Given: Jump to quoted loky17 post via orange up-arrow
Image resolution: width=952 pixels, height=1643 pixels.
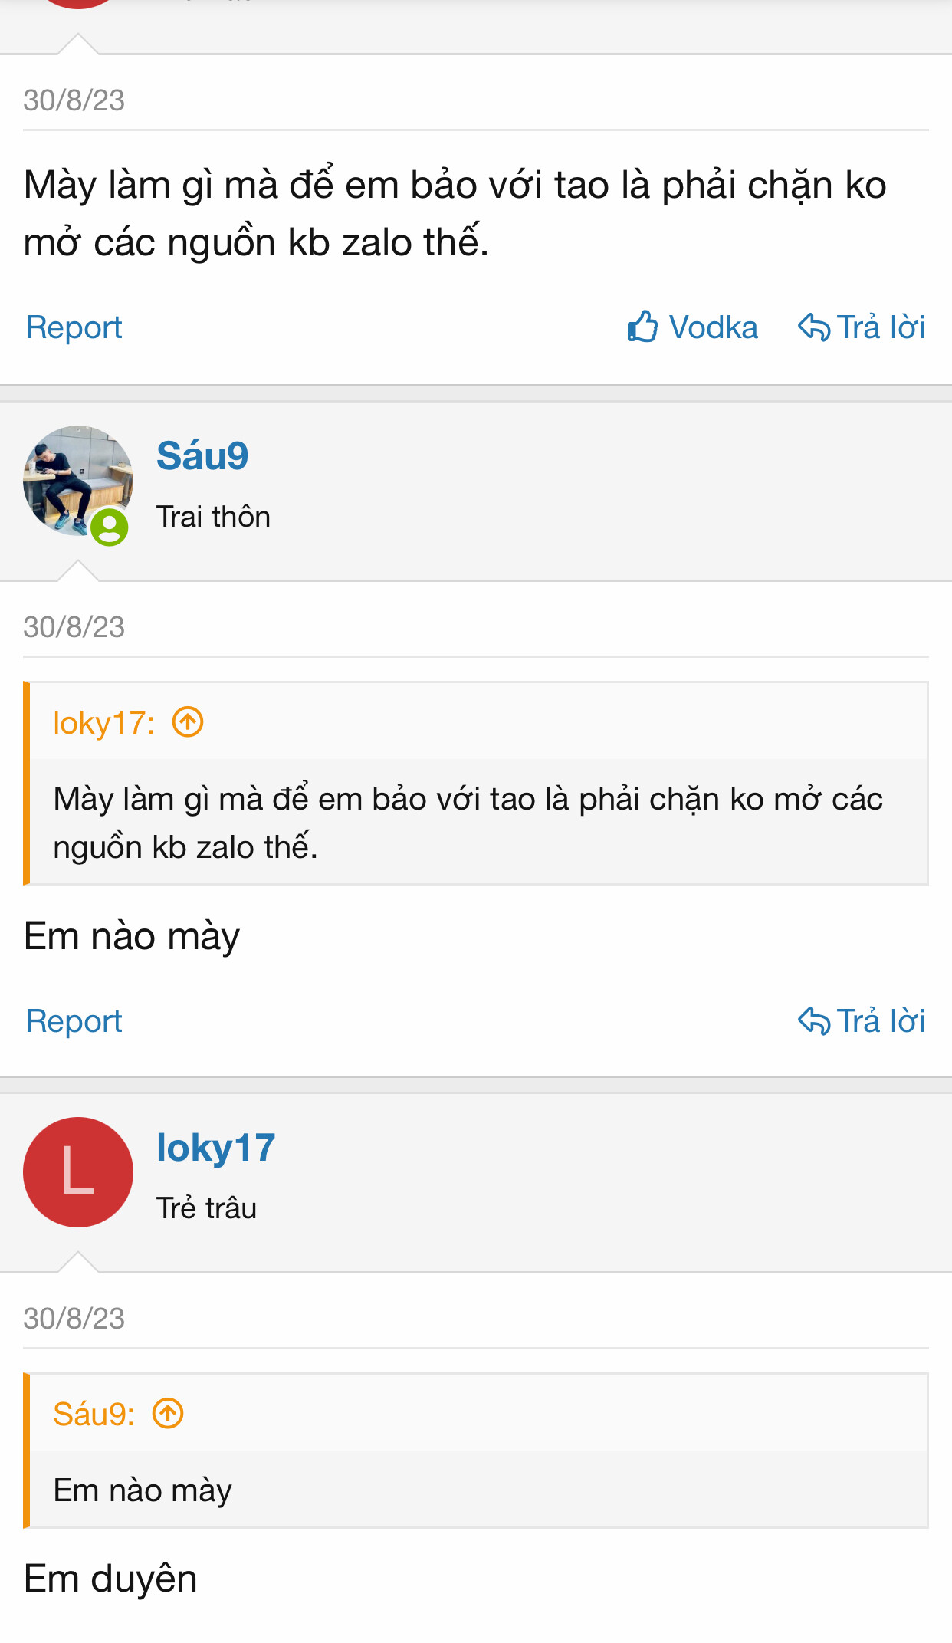Looking at the screenshot, I should coord(188,722).
